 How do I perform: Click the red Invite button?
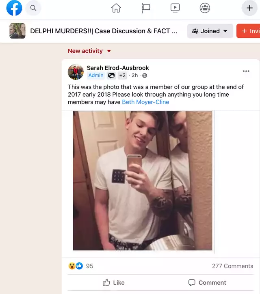click(248, 31)
